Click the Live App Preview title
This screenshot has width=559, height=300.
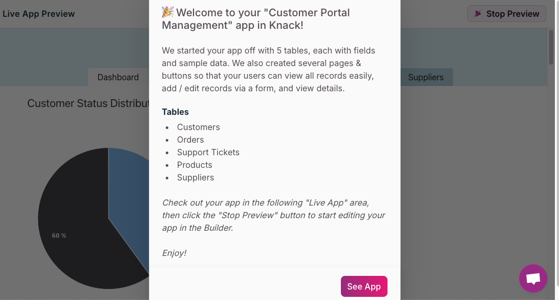coord(39,14)
